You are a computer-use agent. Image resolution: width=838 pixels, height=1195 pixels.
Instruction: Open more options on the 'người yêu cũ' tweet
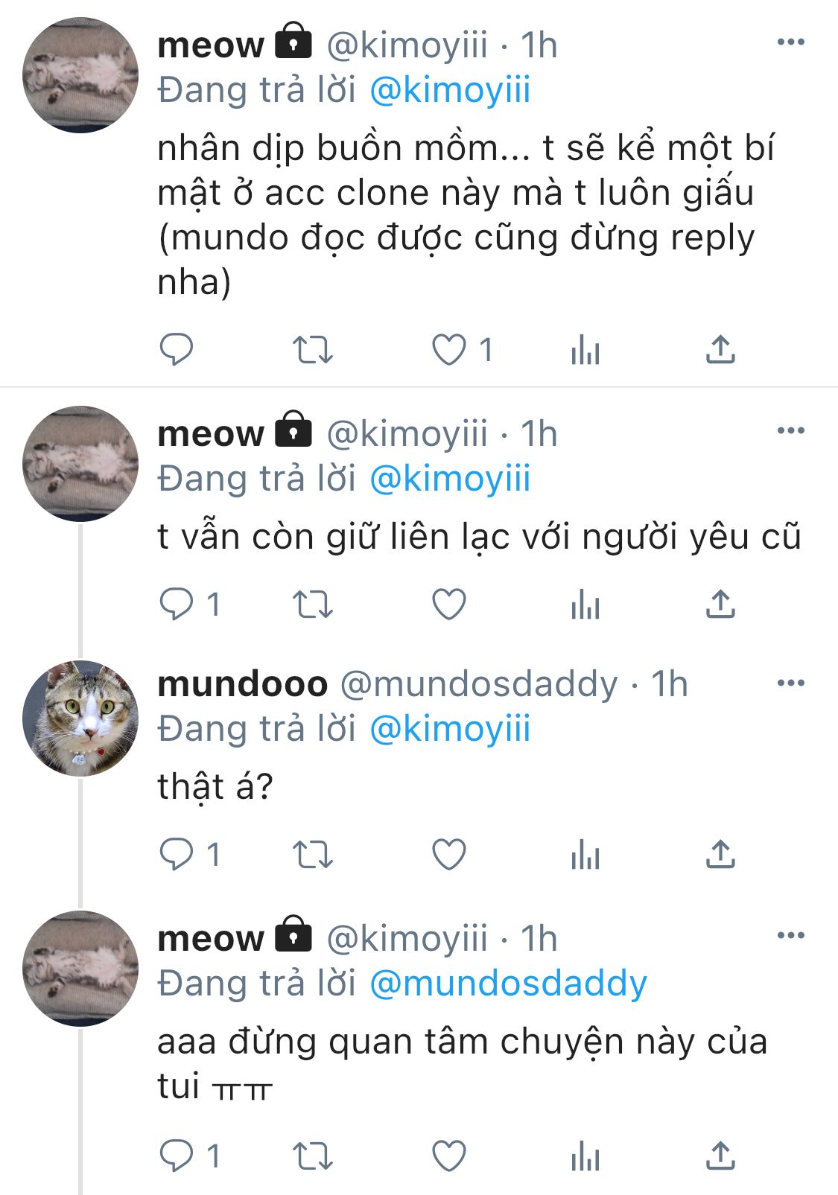coord(790,430)
